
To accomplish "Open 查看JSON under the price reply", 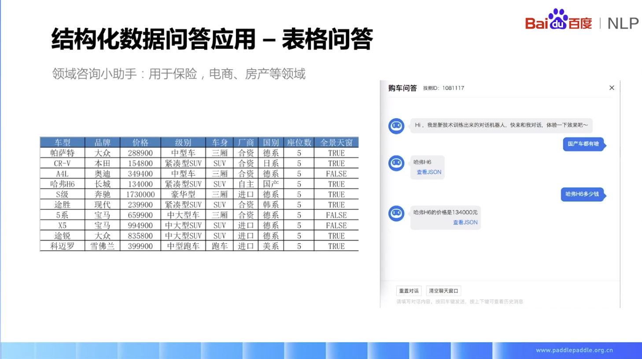I will point(465,222).
